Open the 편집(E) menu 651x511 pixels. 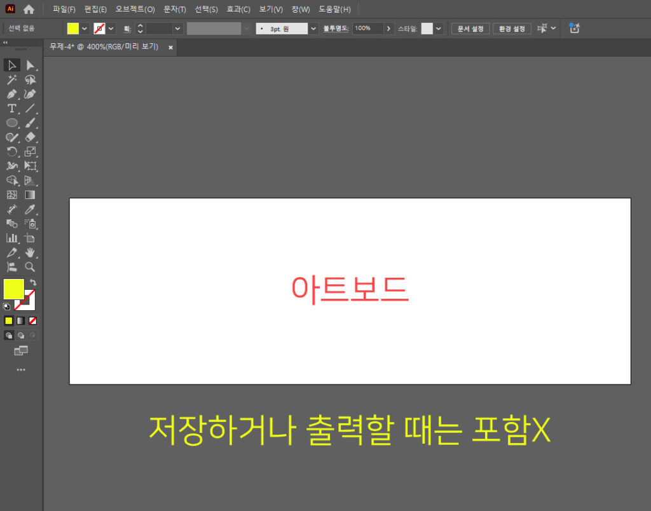point(95,9)
